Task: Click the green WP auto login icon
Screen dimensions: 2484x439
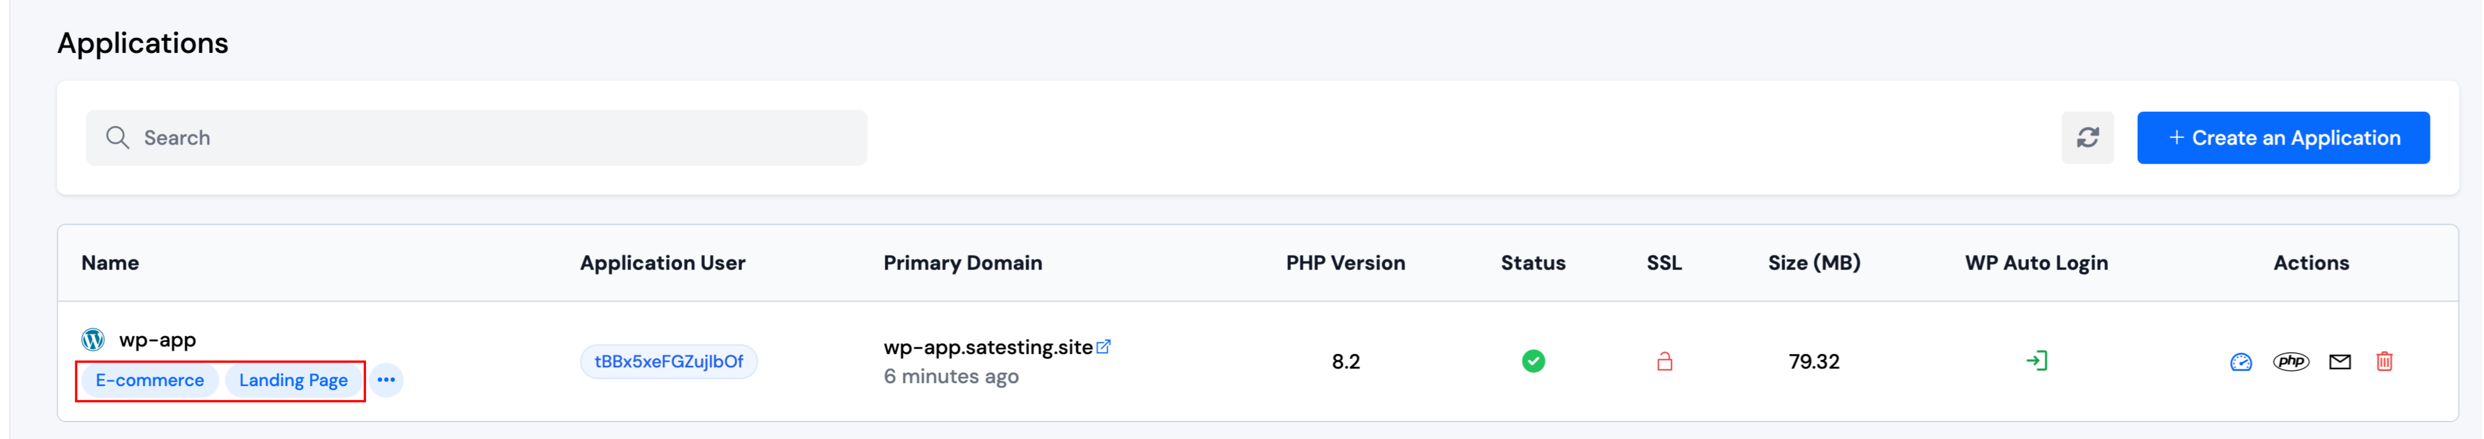Action: tap(2036, 361)
